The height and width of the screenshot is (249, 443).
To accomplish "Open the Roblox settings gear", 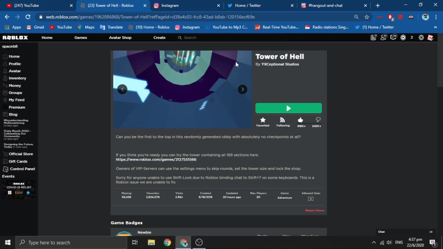I will point(421,38).
